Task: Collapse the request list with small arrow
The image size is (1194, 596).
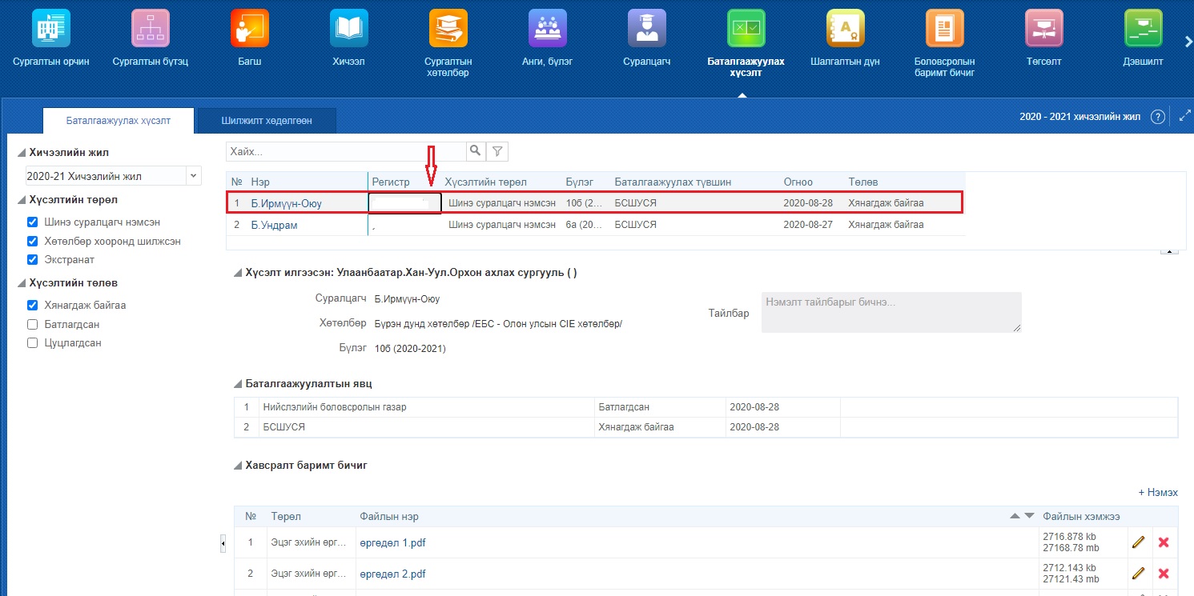Action: click(x=1169, y=251)
